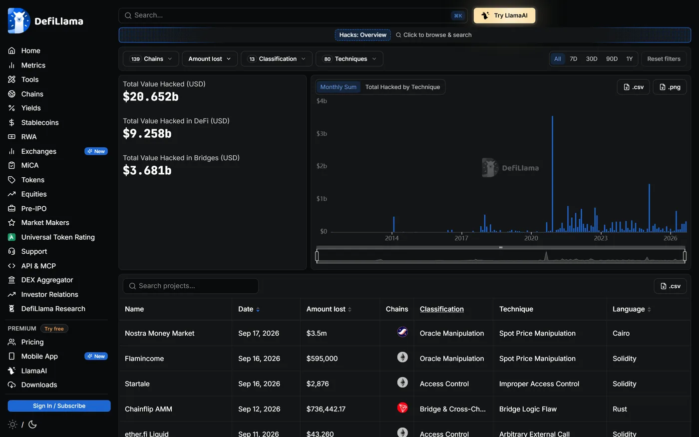699x437 pixels.
Task: Open MiCA via its clipboard icon
Action: 11,165
